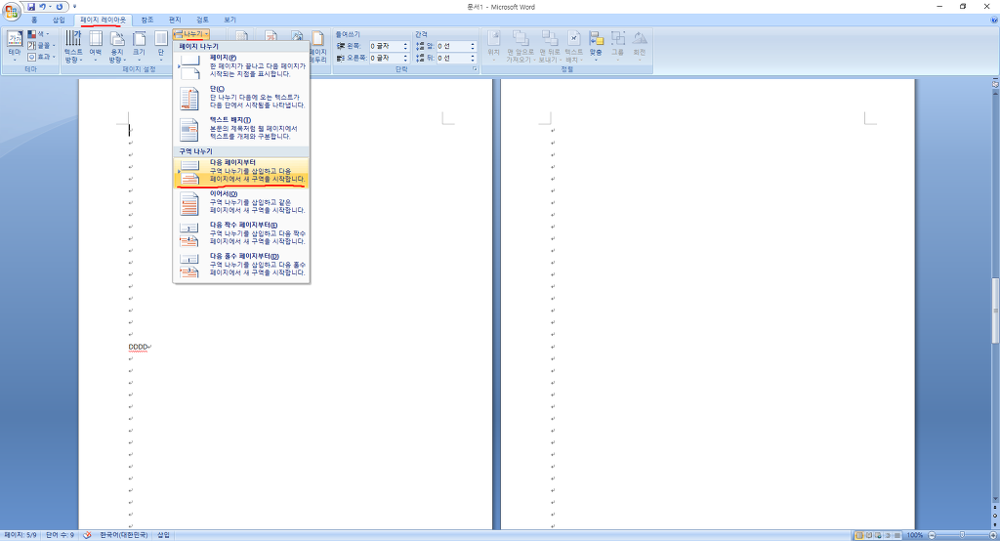Click the Save icon in quick access toolbar
Viewport: 1000px width, 541px height.
coord(32,6)
